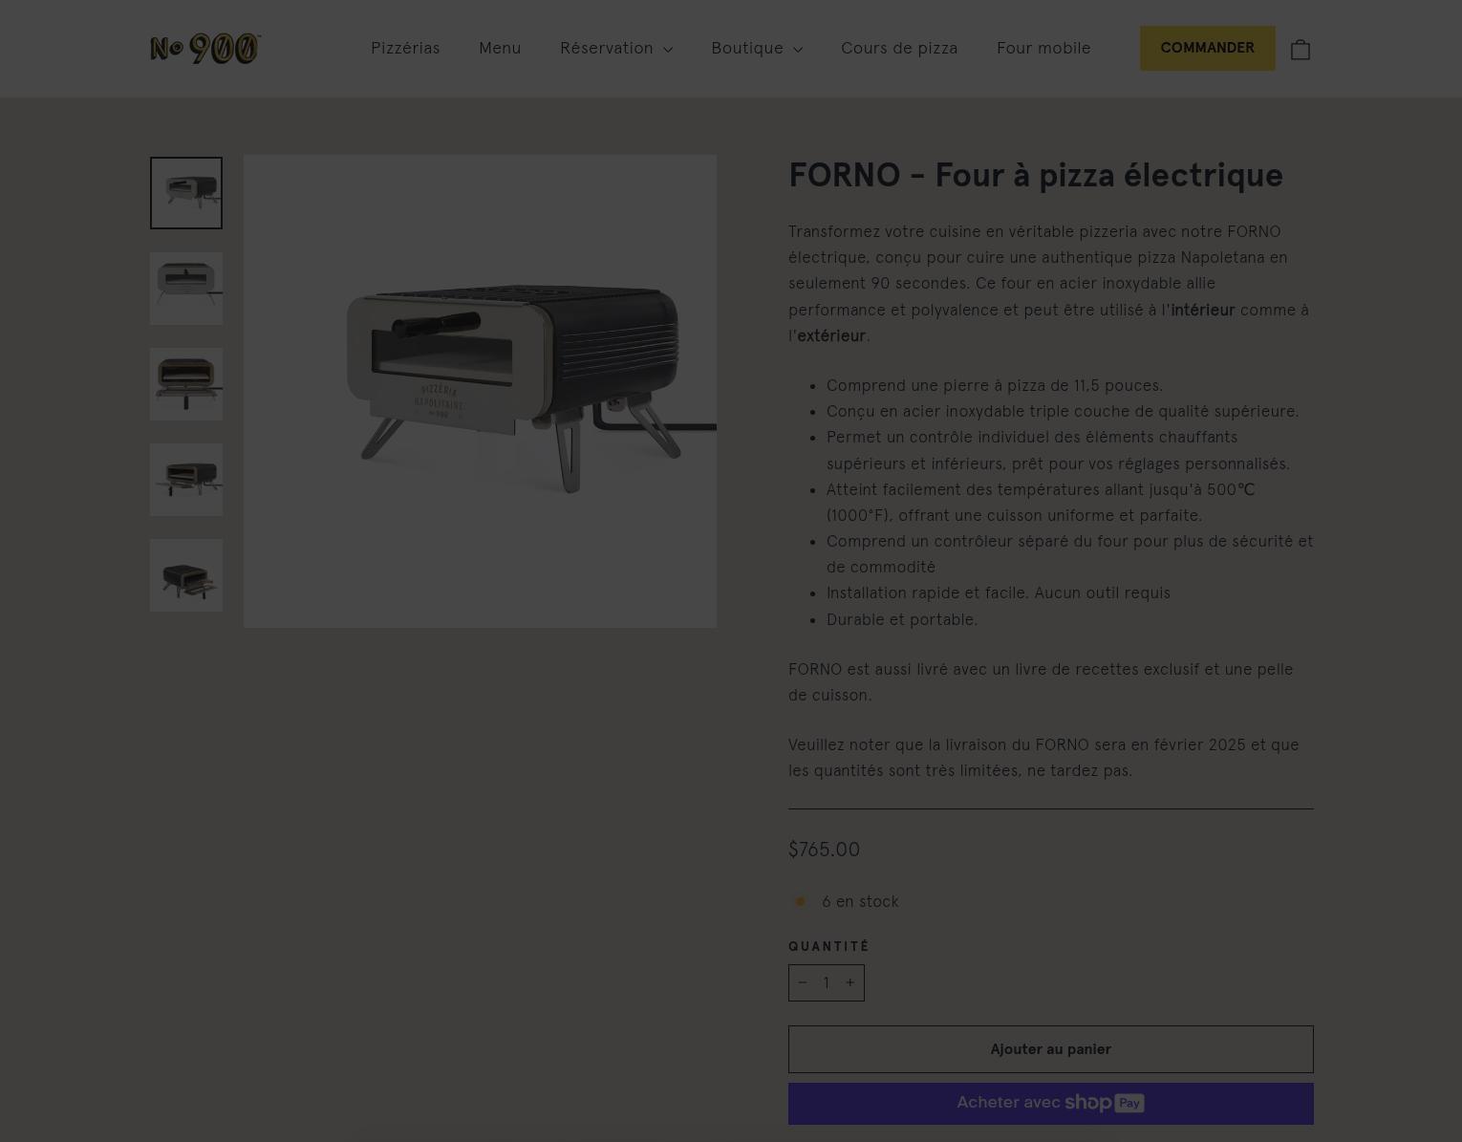Click the main FORNO oven product image
The image size is (1462, 1142).
pyautogui.click(x=480, y=391)
